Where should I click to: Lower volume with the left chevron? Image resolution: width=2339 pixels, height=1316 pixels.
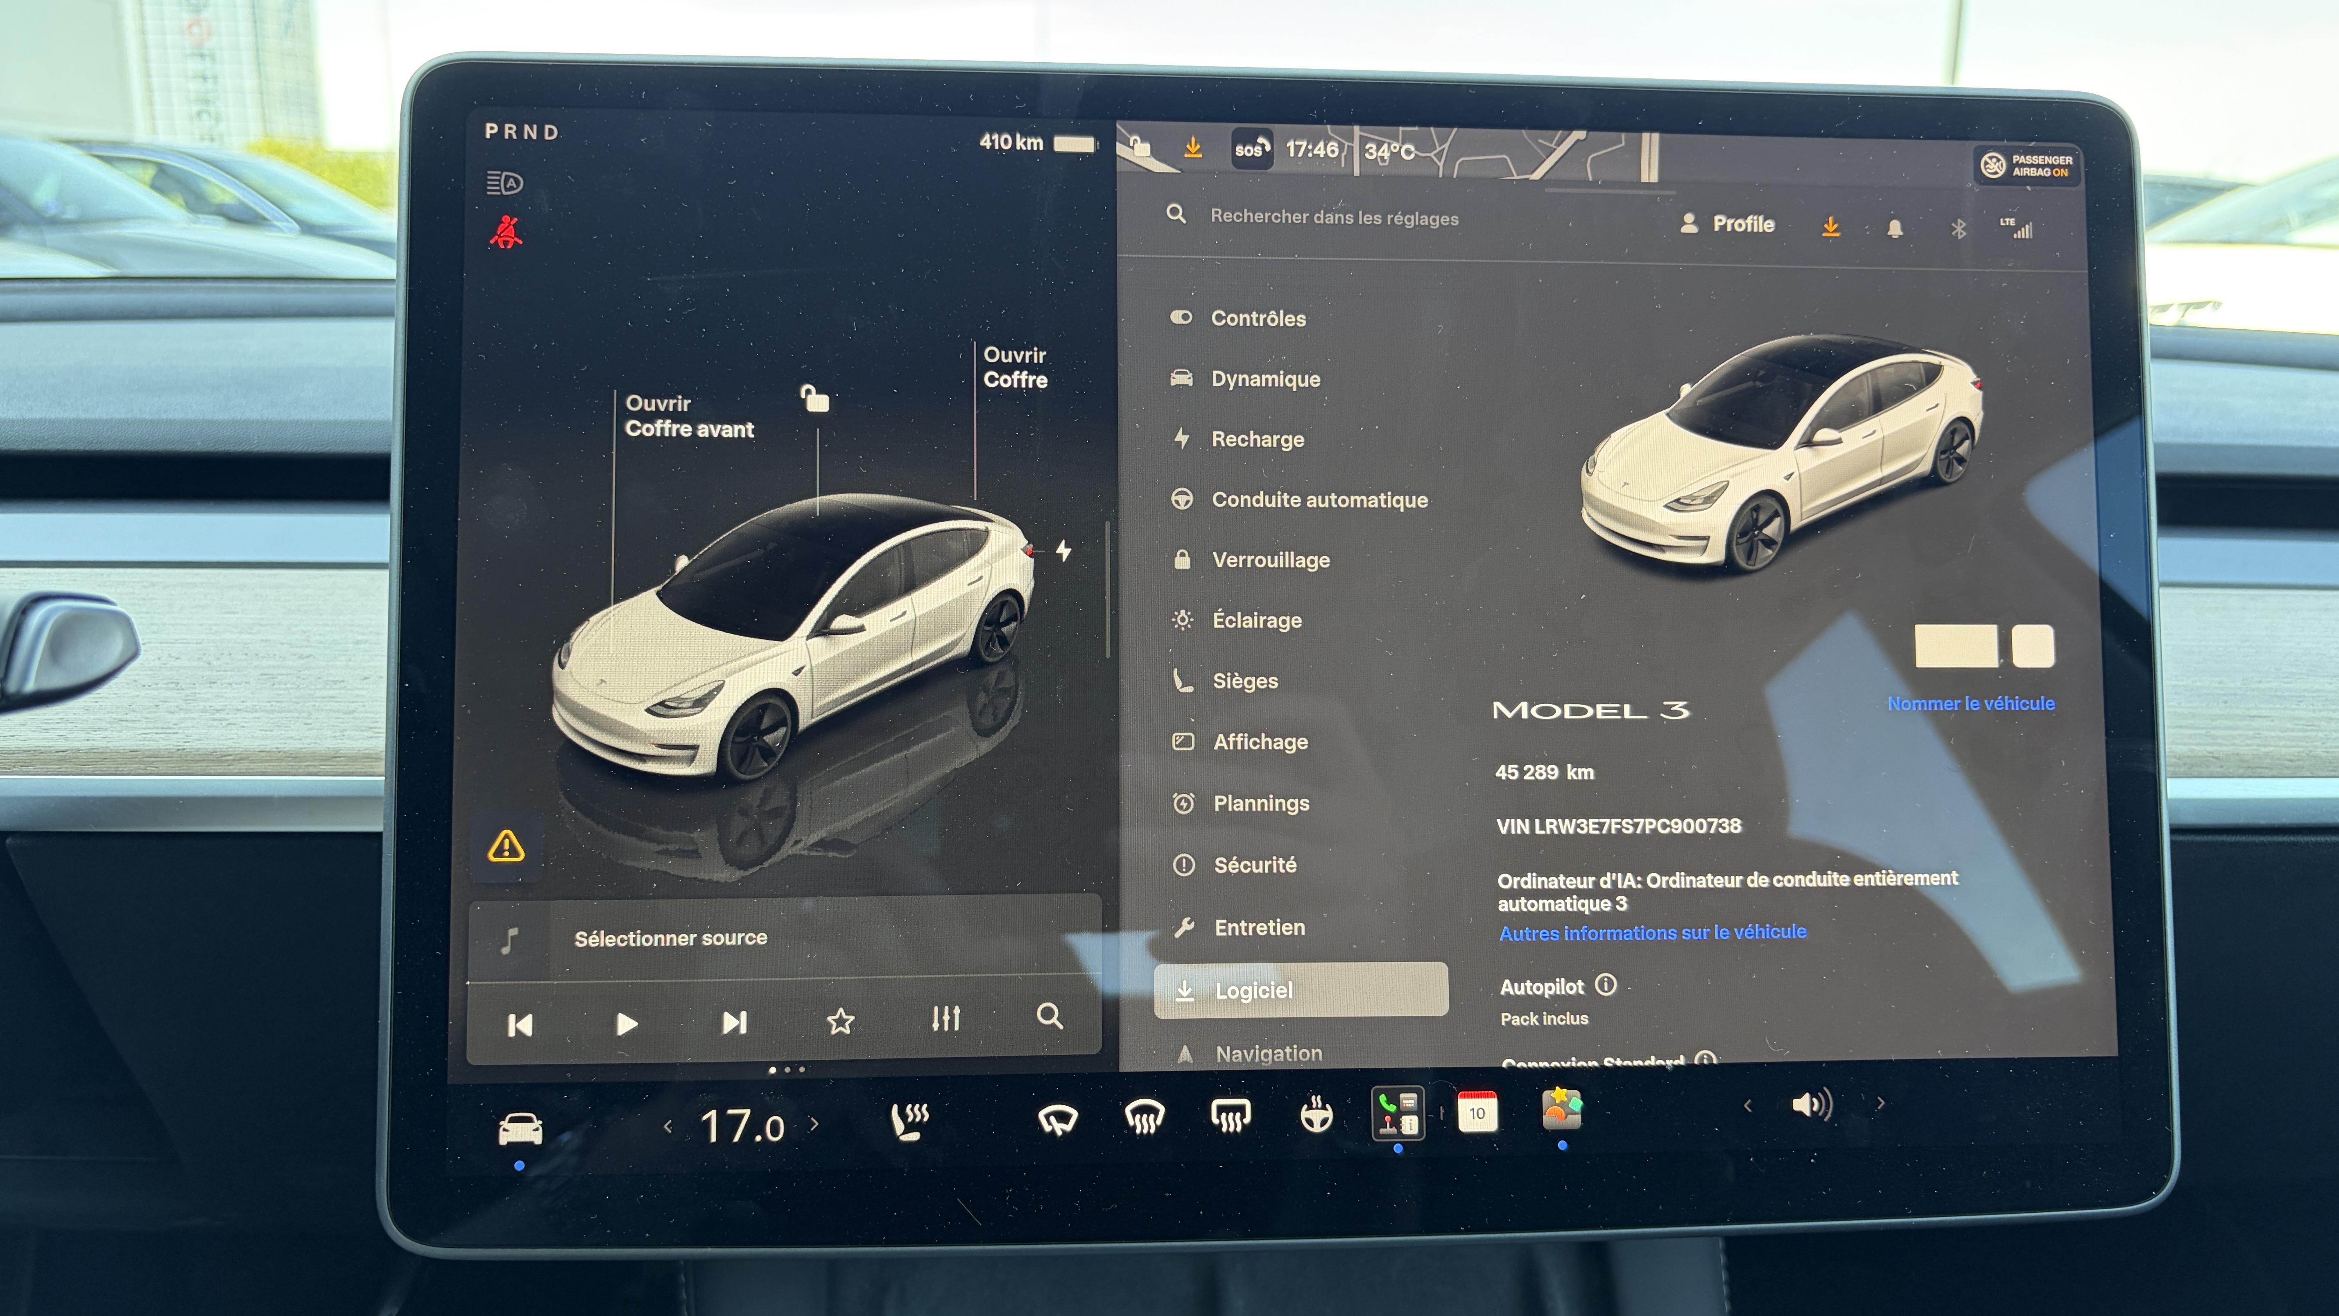click(1748, 1105)
